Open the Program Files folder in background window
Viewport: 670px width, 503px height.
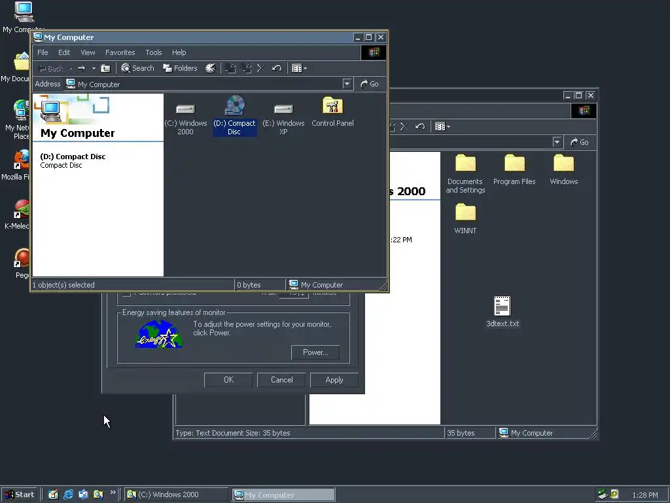(514, 170)
